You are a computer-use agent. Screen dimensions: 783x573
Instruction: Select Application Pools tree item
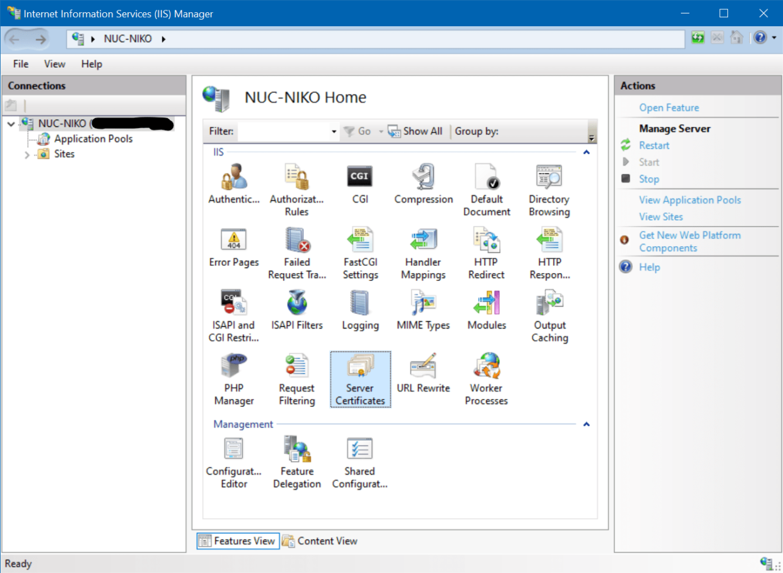click(x=93, y=139)
